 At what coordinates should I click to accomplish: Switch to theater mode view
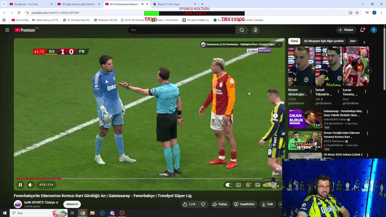tap(258, 185)
